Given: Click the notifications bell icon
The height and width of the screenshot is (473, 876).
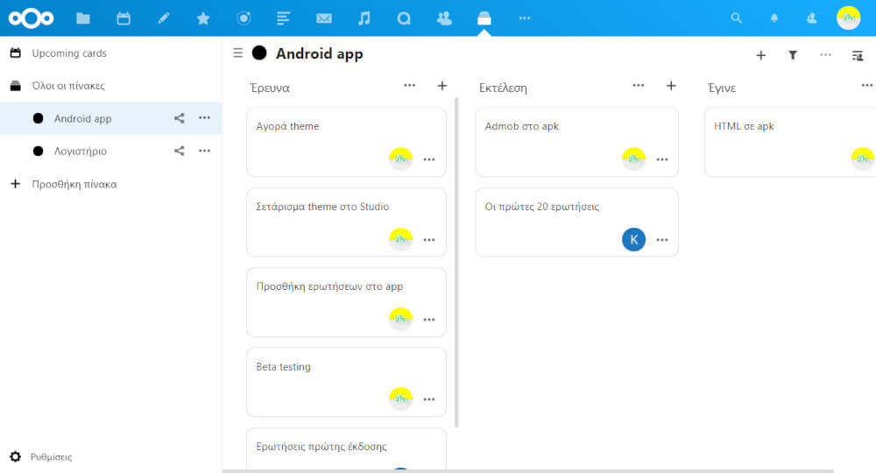Looking at the screenshot, I should (x=774, y=18).
